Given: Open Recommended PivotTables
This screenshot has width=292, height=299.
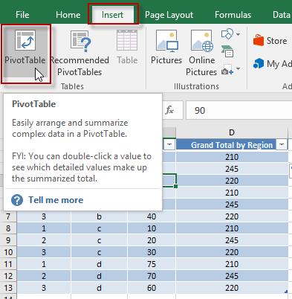Looking at the screenshot, I should 80,54.
